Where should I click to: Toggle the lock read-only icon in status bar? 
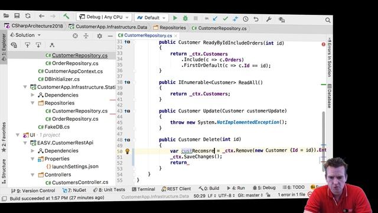pyautogui.click(x=268, y=195)
